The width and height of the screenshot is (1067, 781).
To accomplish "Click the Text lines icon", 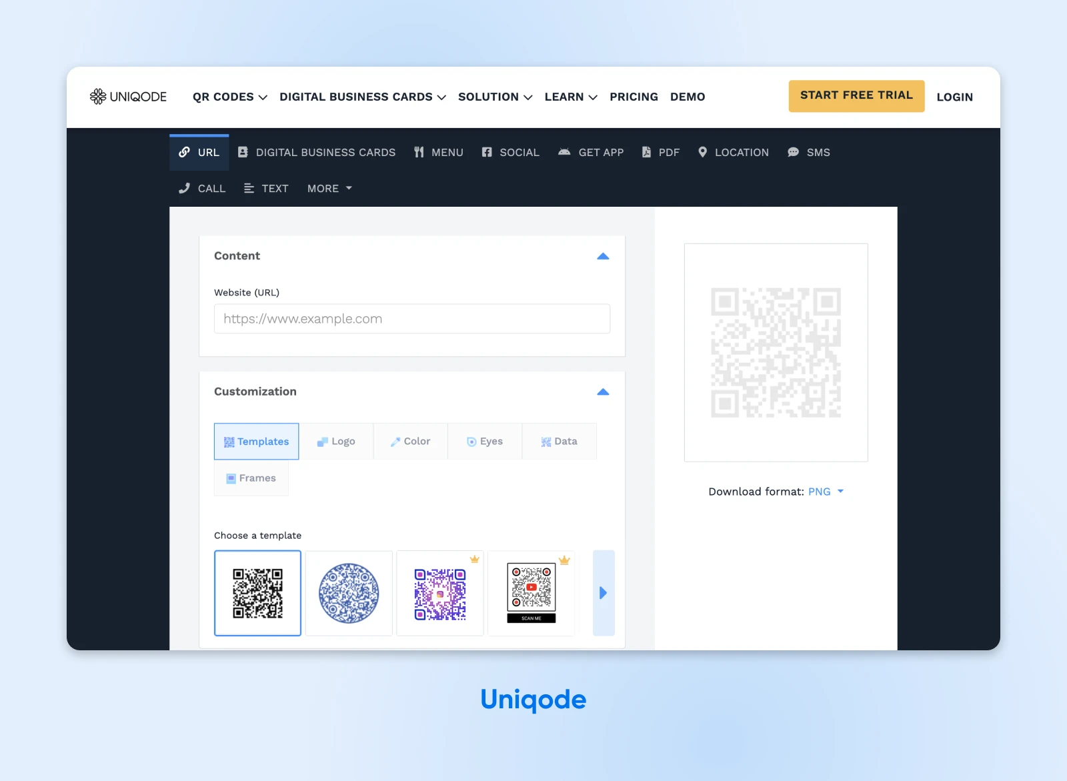I will [249, 188].
